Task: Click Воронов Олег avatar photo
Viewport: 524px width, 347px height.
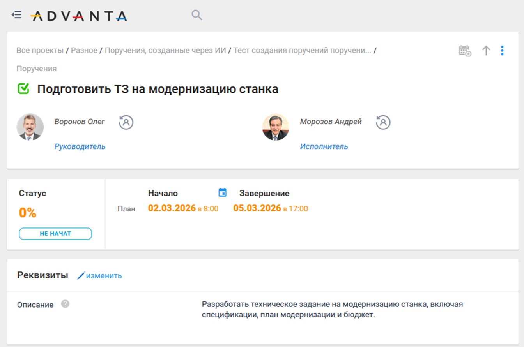Action: 30,127
